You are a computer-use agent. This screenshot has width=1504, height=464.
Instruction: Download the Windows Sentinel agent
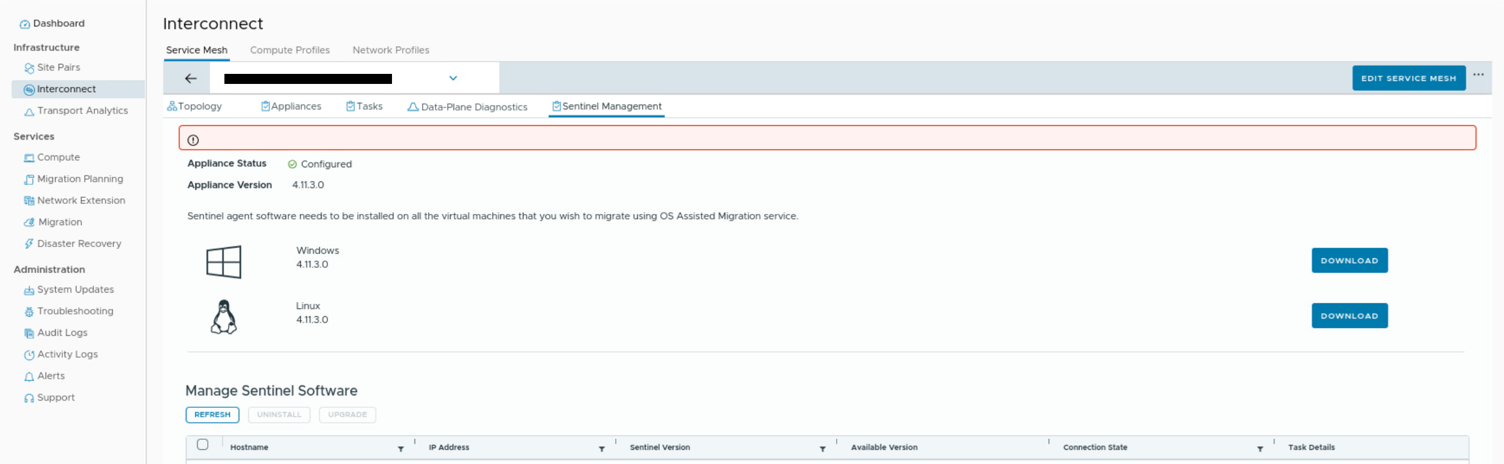click(1349, 261)
